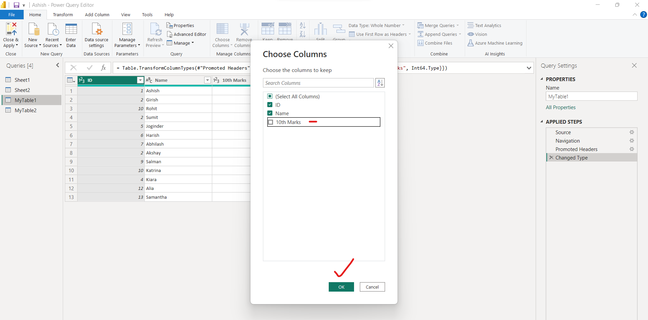Click Cancel in Choose Columns dialog

point(372,287)
